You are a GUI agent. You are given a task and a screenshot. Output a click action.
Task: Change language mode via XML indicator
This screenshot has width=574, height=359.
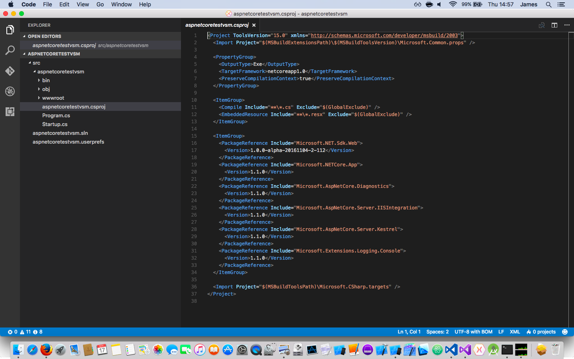click(x=515, y=332)
